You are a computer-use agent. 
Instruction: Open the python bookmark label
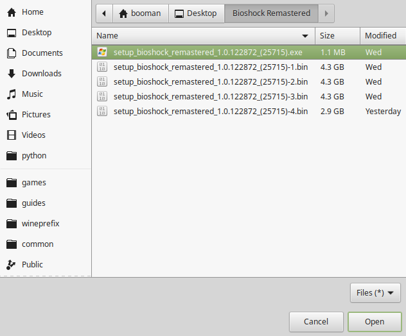click(34, 156)
